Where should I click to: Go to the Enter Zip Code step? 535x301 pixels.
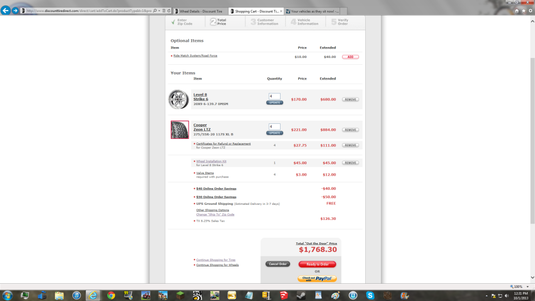pyautogui.click(x=182, y=22)
